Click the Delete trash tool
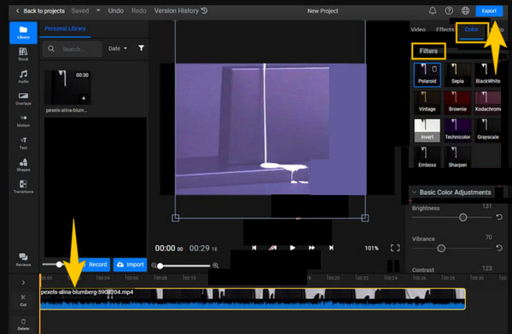 23,325
